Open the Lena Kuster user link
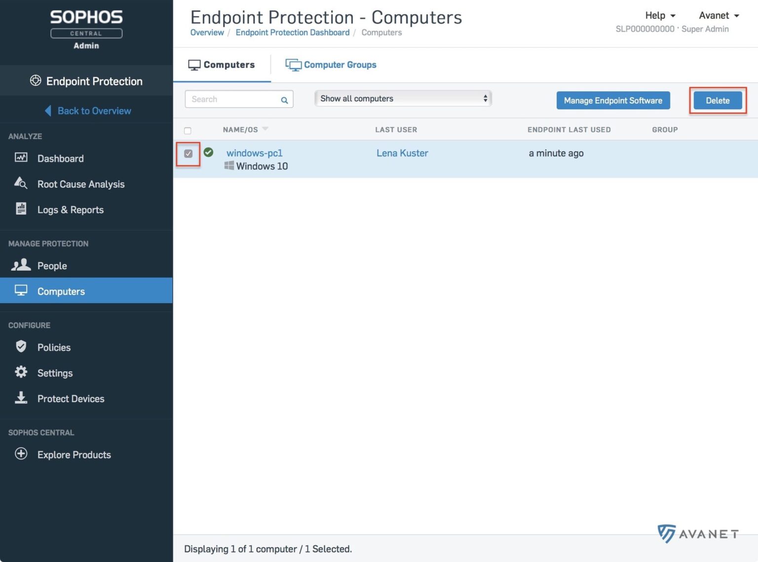The height and width of the screenshot is (562, 758). (x=402, y=153)
